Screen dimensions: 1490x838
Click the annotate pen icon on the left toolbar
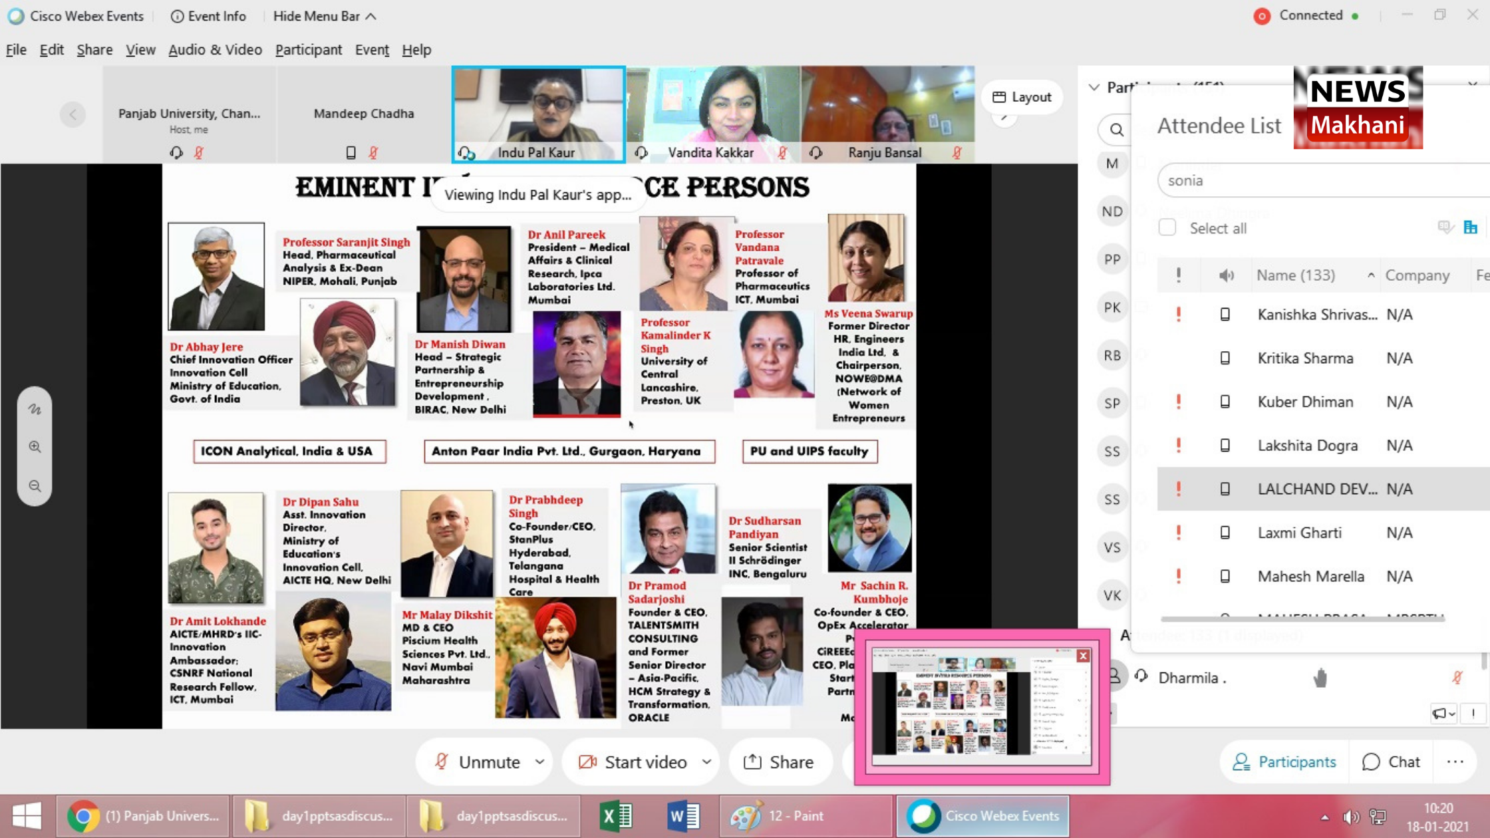click(x=35, y=409)
